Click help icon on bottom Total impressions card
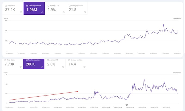 42,67
